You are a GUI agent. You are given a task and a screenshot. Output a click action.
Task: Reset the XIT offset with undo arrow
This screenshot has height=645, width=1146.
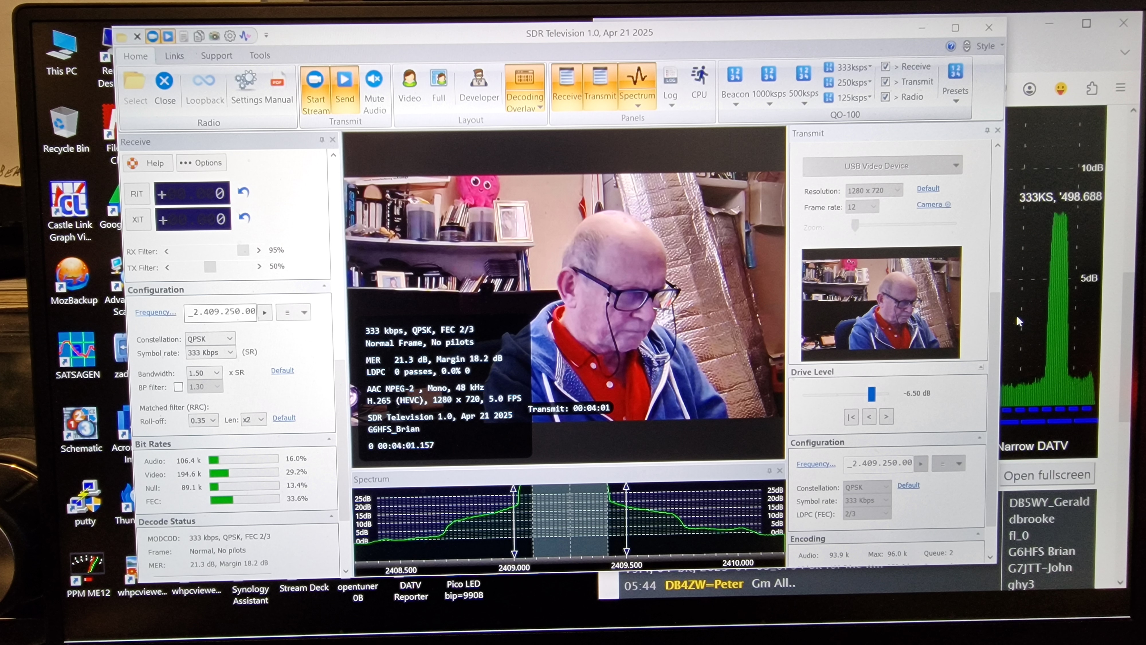244,217
